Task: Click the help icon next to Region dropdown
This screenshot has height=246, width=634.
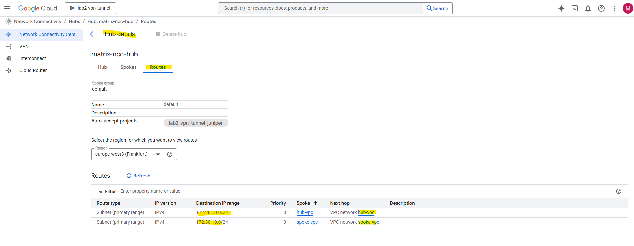Action: point(170,154)
